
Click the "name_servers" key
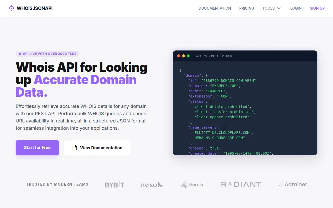[203, 127]
